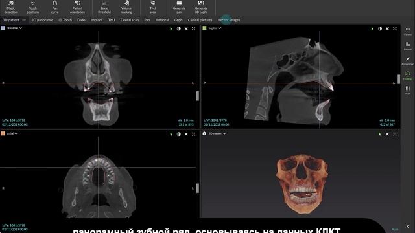415x233 pixels.
Task: Reset view in Axial pane
Action: 186,134
